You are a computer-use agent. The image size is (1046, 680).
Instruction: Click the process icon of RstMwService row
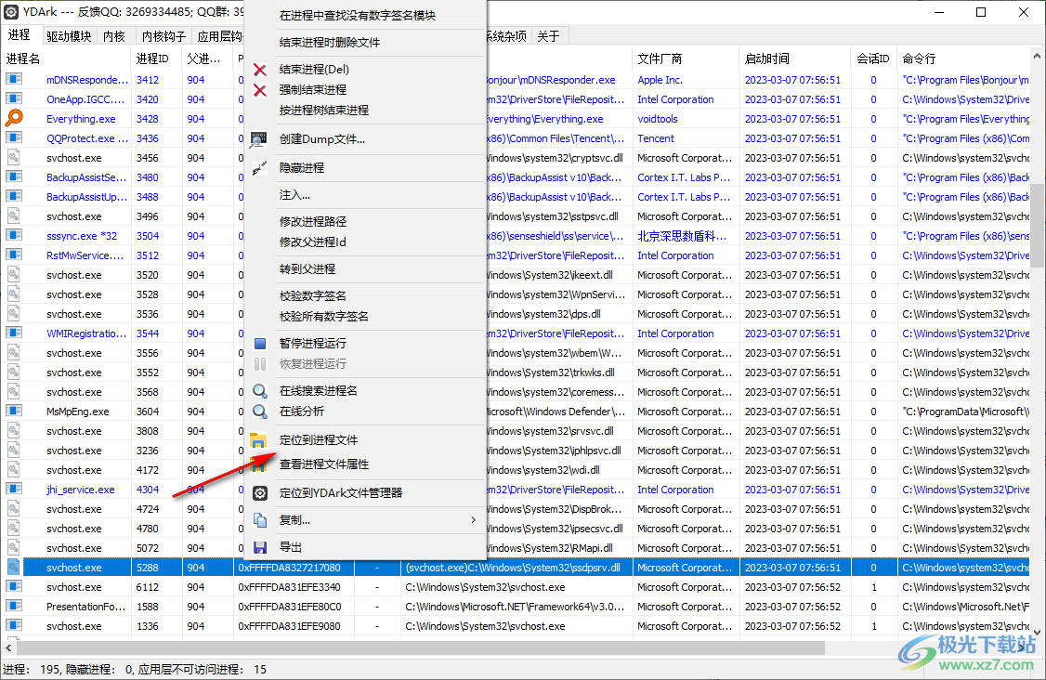pyautogui.click(x=14, y=255)
